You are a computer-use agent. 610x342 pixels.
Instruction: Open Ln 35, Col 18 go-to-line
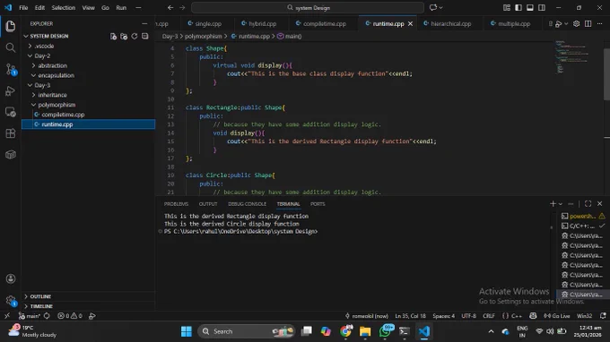click(410, 316)
